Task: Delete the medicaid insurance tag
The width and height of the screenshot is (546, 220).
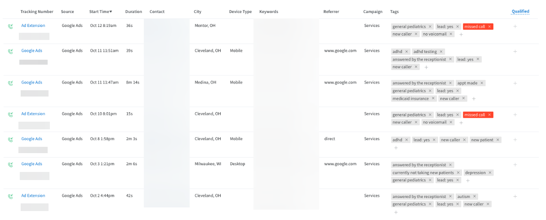Action: pyautogui.click(x=433, y=99)
